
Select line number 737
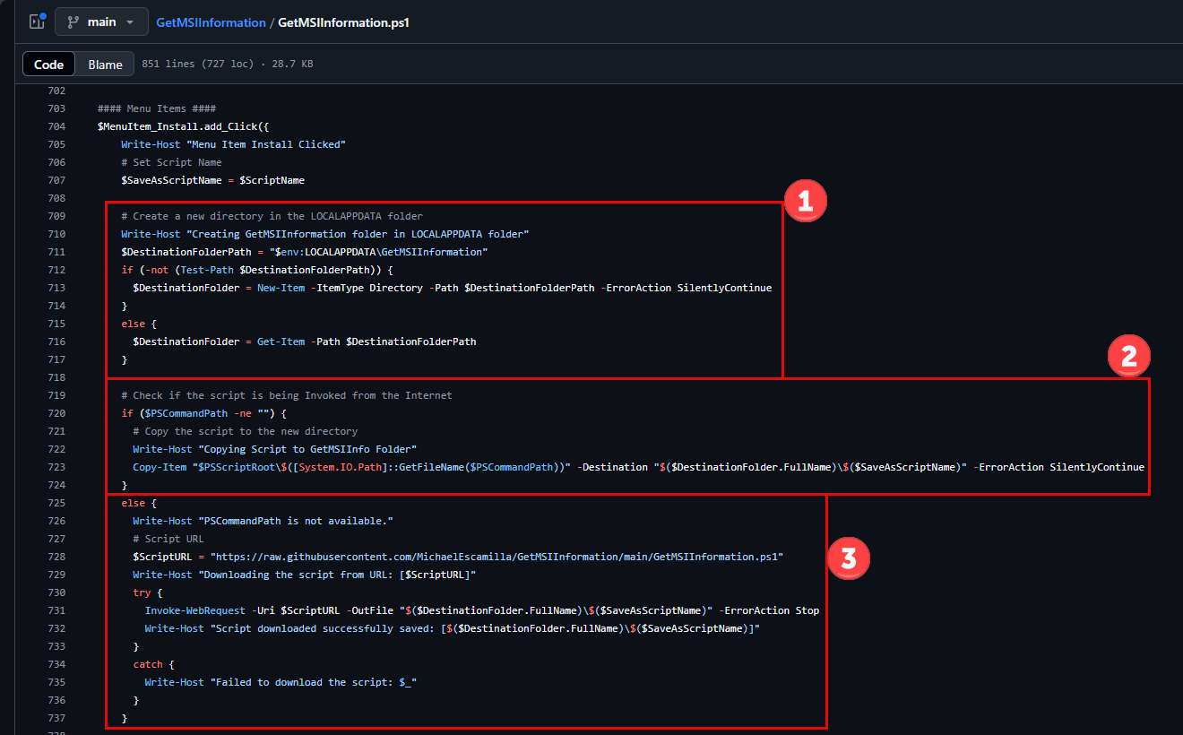[x=56, y=718]
